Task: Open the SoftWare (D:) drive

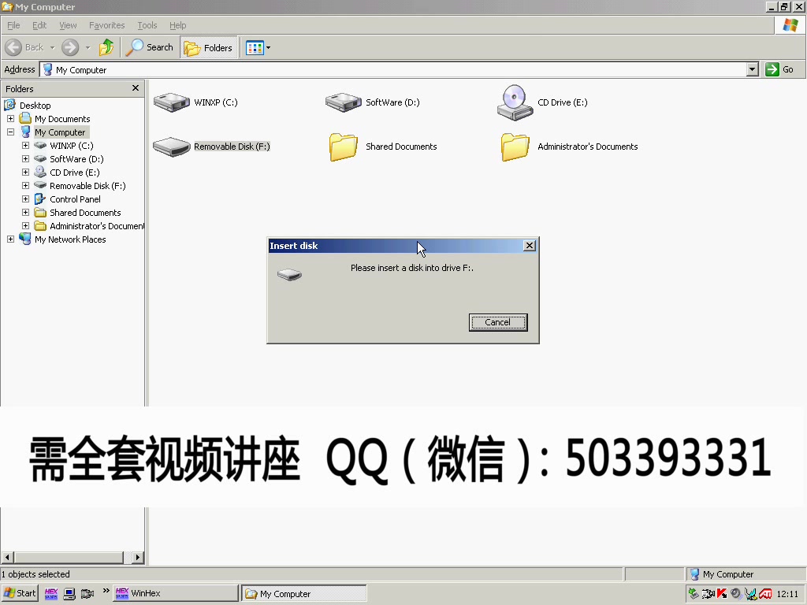Action: click(343, 102)
